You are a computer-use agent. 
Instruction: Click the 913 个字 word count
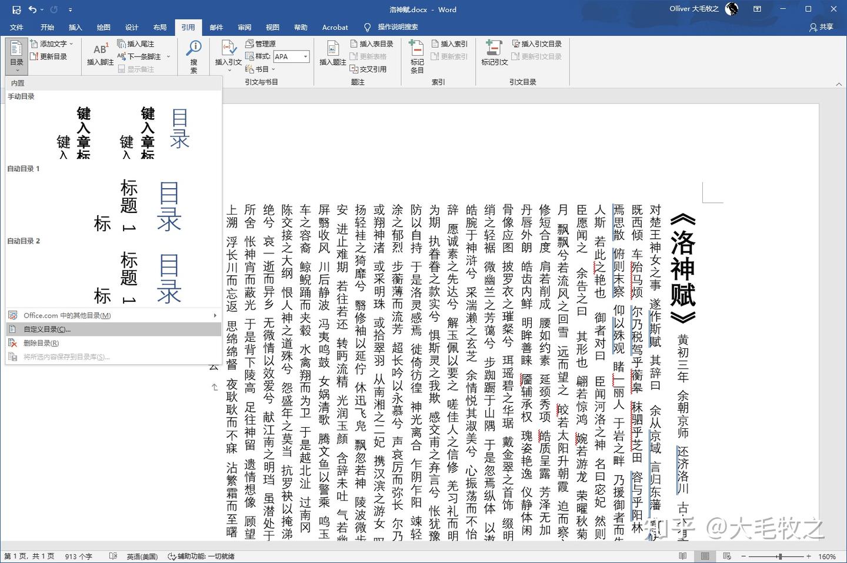[x=79, y=556]
